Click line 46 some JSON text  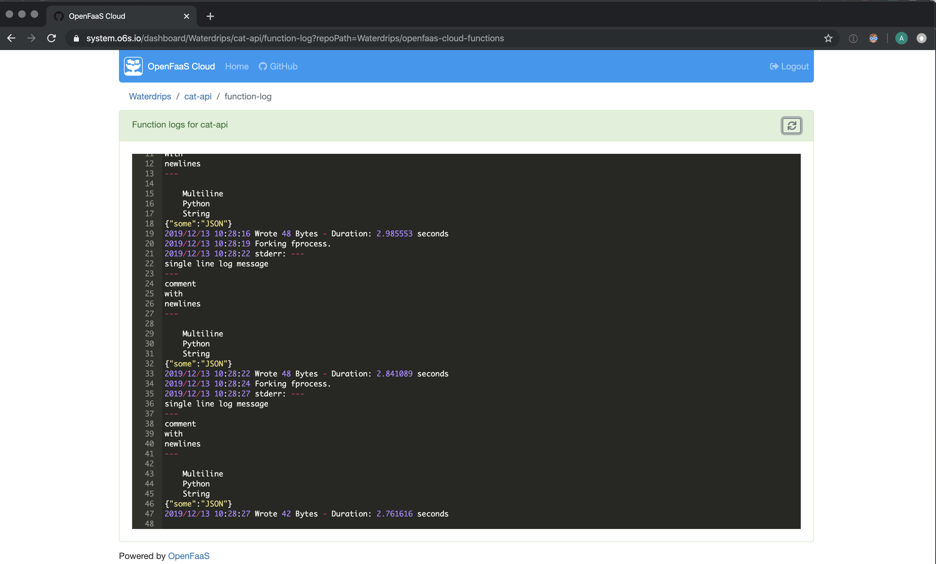[x=198, y=504]
